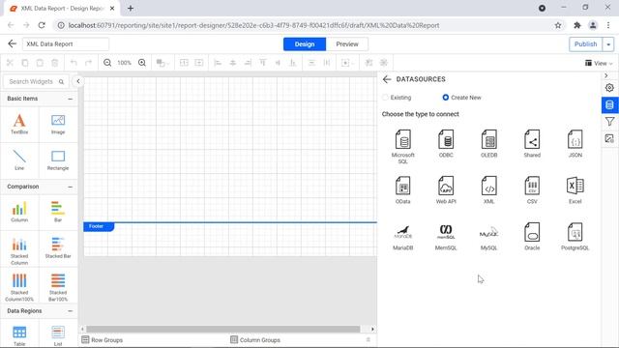This screenshot has height=348, width=619.
Task: Open the View dropdown menu
Action: pyautogui.click(x=599, y=63)
